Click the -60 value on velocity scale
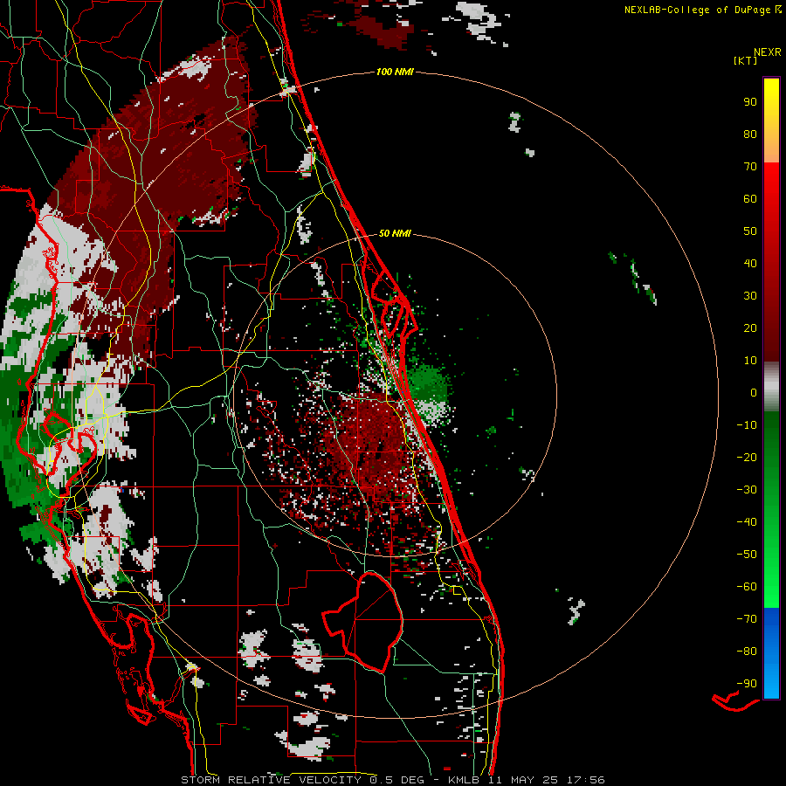 point(747,587)
